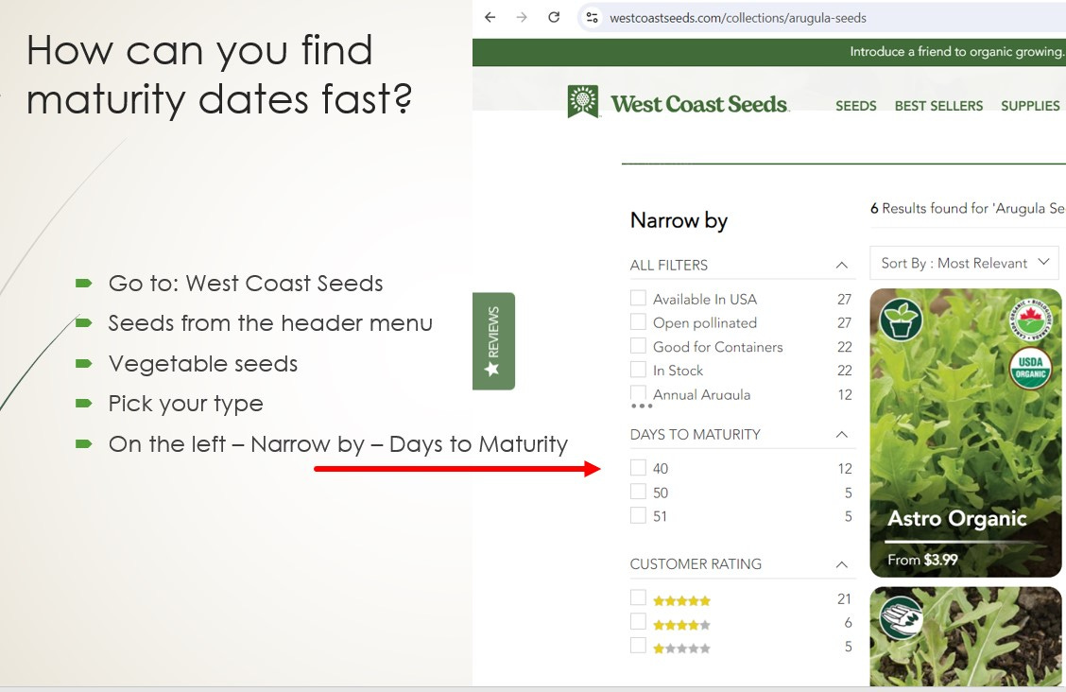Filter by four star customer rating
The width and height of the screenshot is (1066, 692).
[638, 621]
